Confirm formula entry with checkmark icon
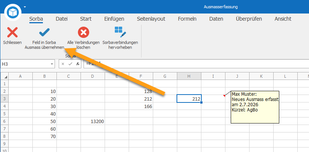 [70, 64]
